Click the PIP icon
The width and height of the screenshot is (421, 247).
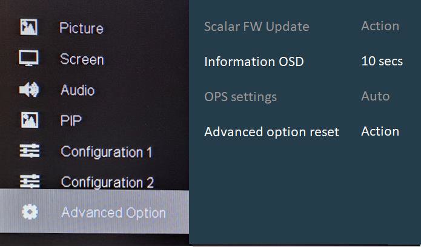(x=28, y=120)
